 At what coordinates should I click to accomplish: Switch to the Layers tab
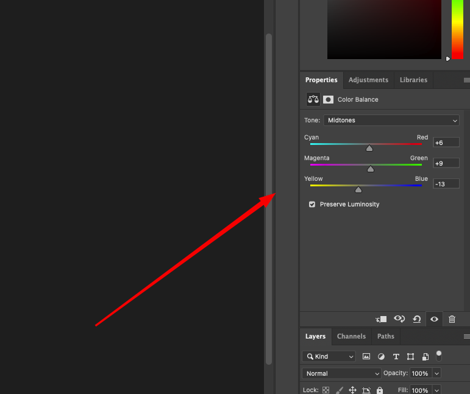click(315, 337)
